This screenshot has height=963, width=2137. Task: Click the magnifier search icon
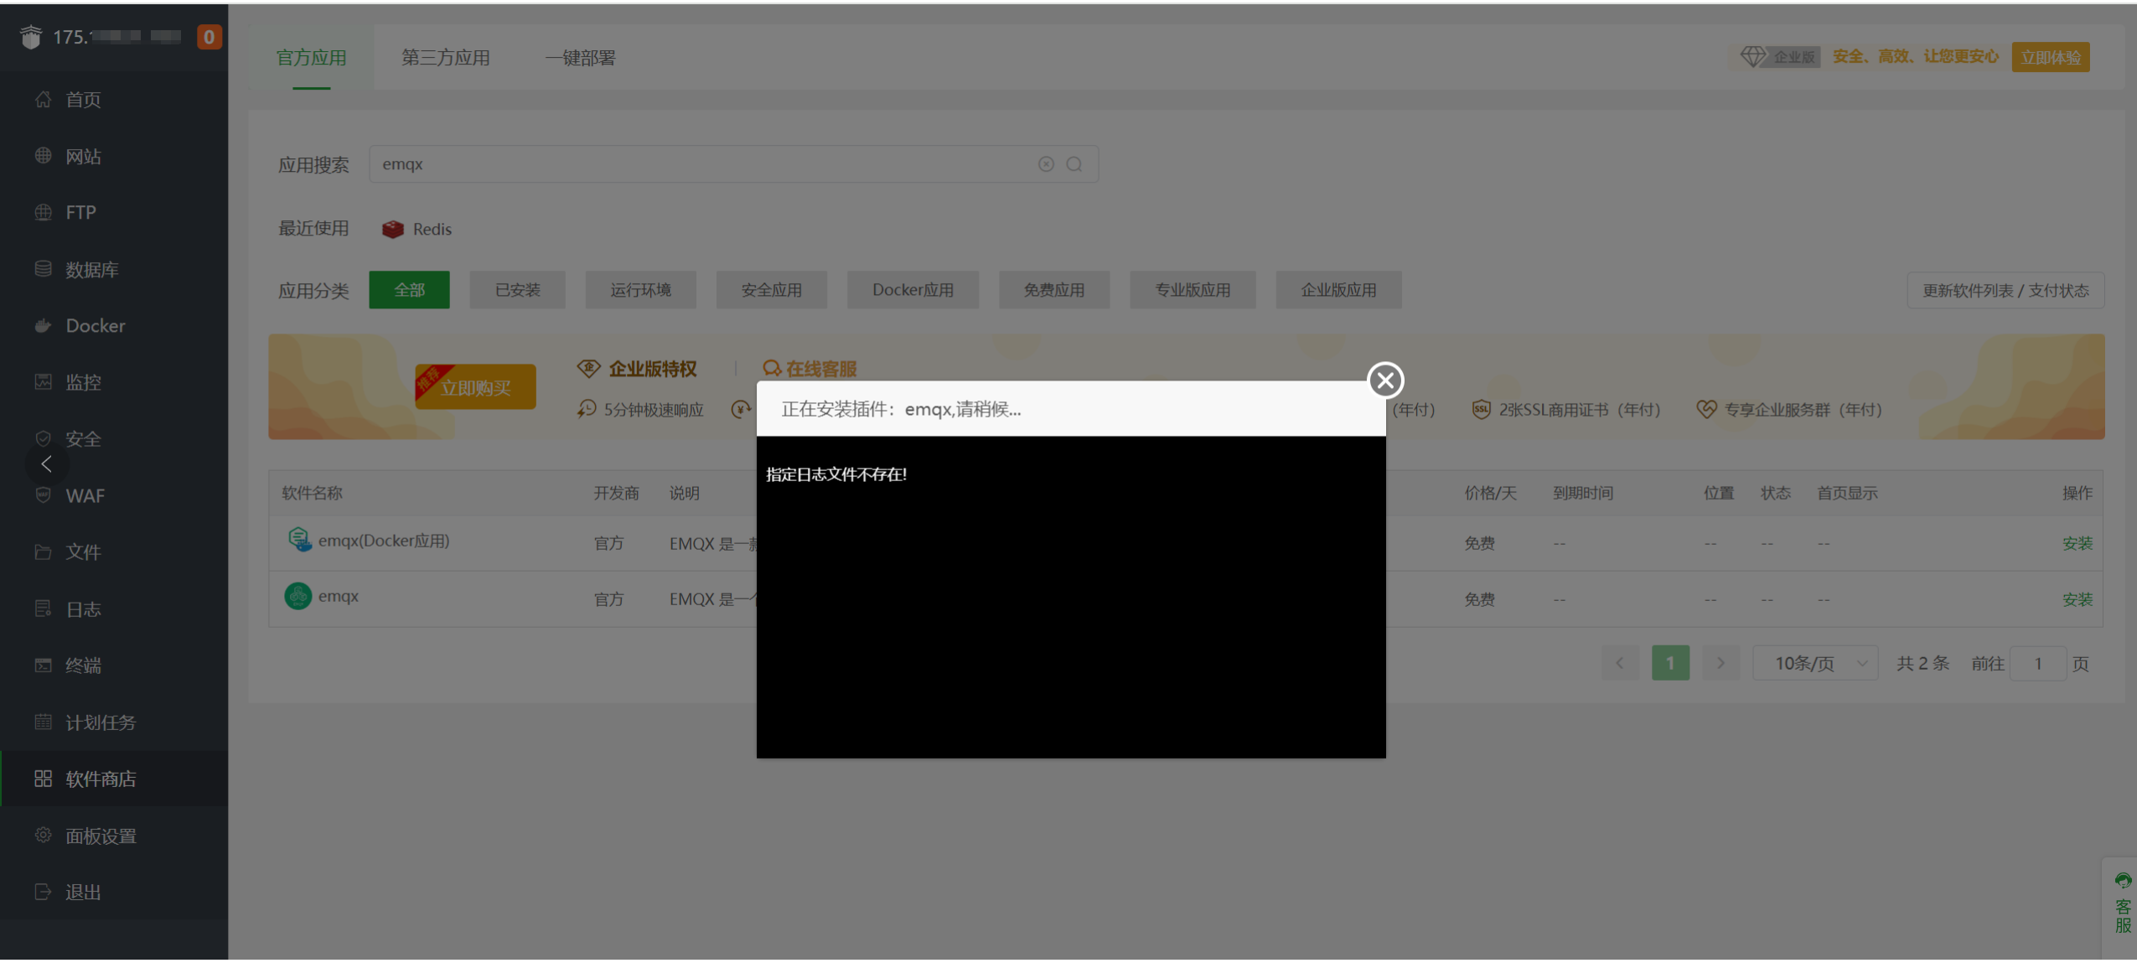[x=1074, y=164]
